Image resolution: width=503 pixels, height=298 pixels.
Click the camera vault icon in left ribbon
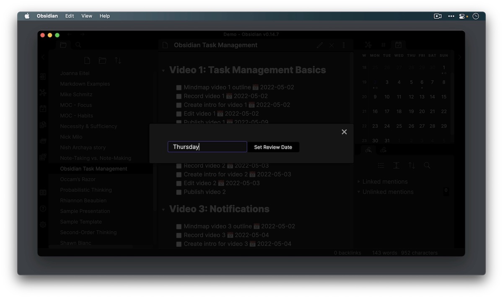(43, 193)
